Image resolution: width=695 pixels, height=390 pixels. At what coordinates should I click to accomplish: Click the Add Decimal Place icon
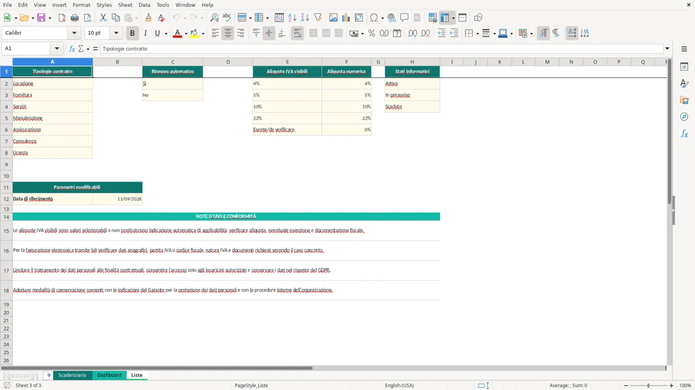[412, 34]
